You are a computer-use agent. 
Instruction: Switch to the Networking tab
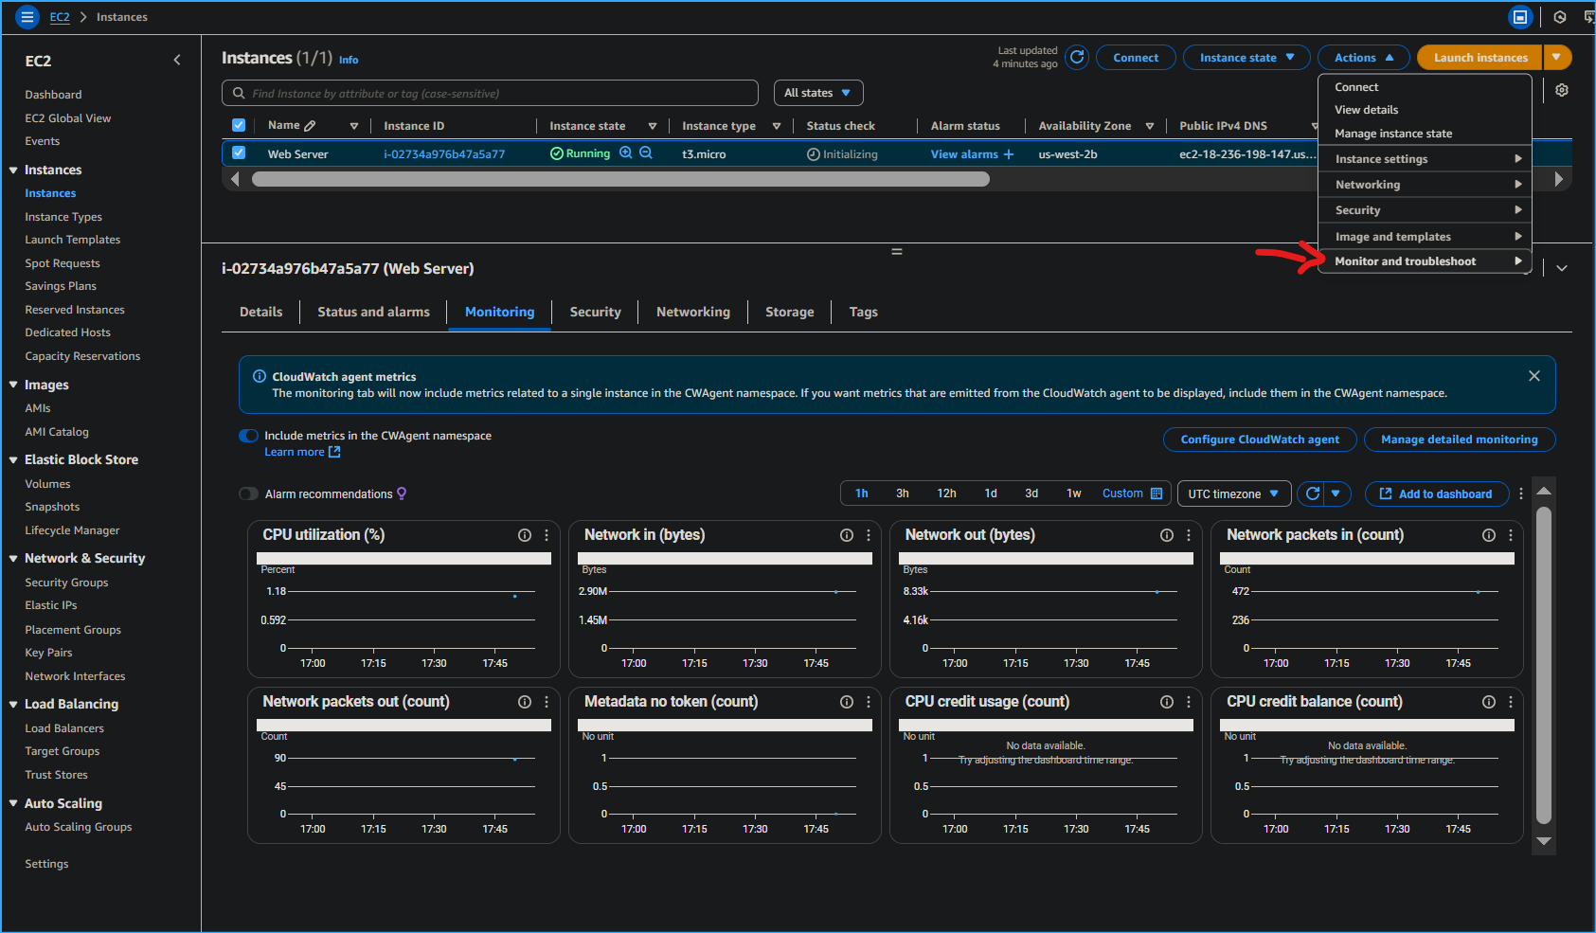tap(692, 312)
